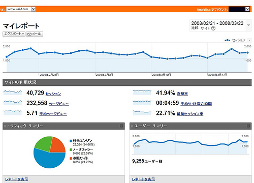Image resolution: width=254 pixels, height=183 pixels.
Task: Open the 平均ページビュー link next to 5.71
Action: pos(53,113)
